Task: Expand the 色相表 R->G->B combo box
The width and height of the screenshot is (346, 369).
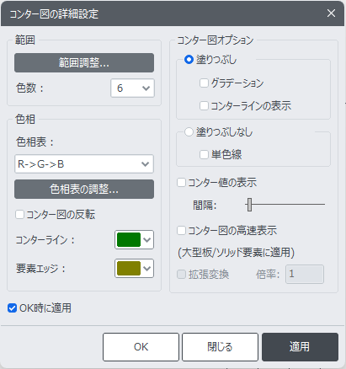Action: click(x=84, y=163)
